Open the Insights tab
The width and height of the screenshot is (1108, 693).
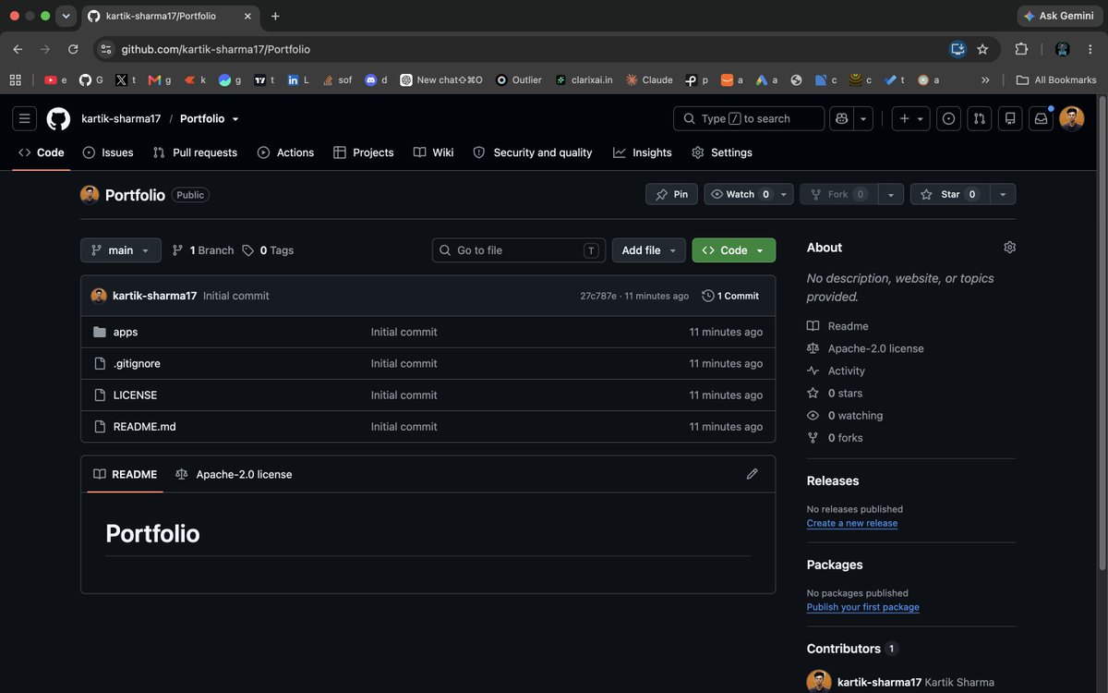pos(643,152)
